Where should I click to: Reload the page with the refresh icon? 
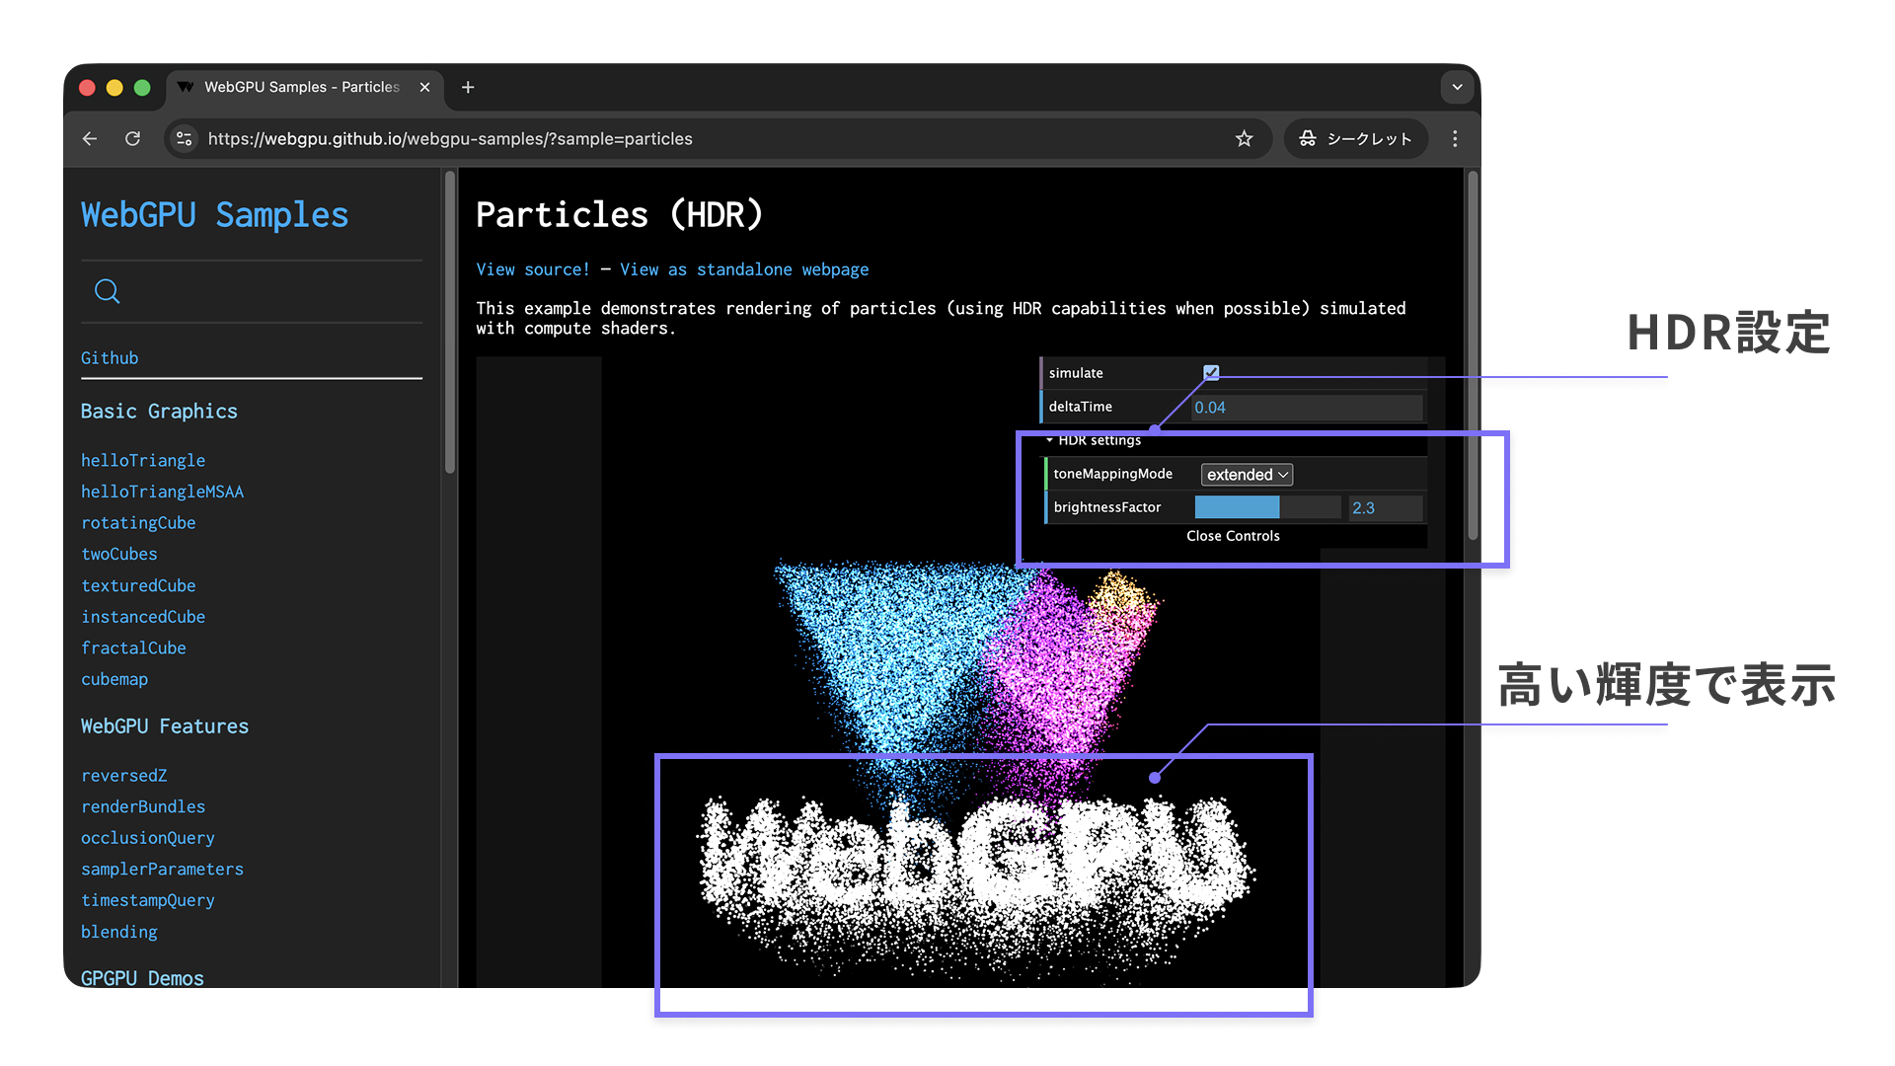click(132, 139)
